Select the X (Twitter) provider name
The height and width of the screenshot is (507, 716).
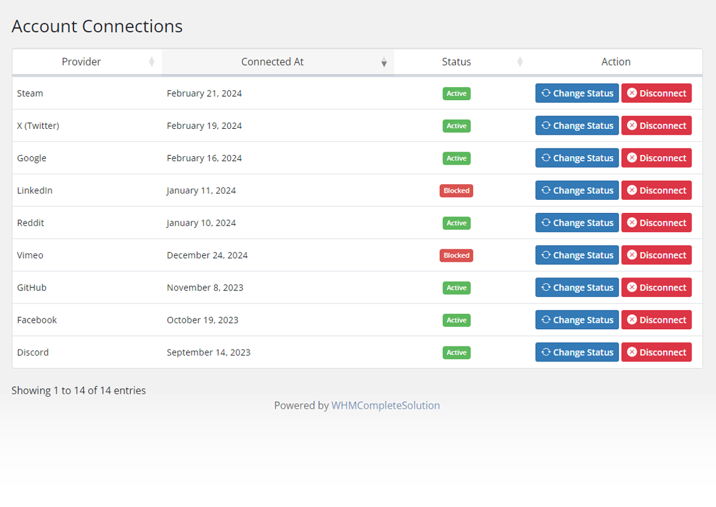[38, 125]
